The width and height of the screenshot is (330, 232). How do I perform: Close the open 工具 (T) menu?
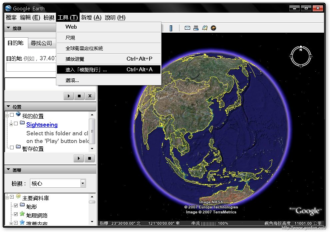point(68,17)
